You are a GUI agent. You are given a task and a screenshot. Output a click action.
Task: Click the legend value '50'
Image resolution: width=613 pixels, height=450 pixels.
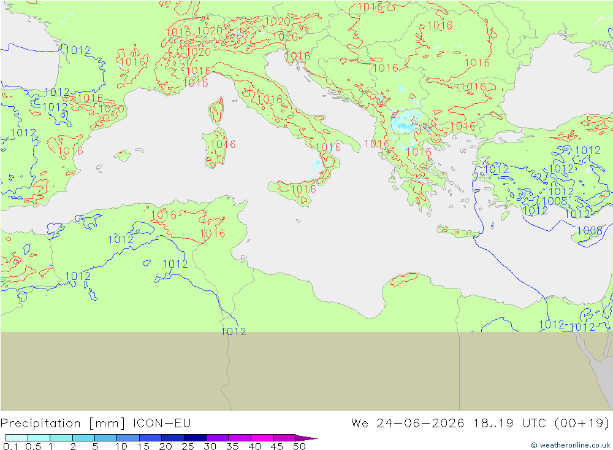tap(299, 446)
